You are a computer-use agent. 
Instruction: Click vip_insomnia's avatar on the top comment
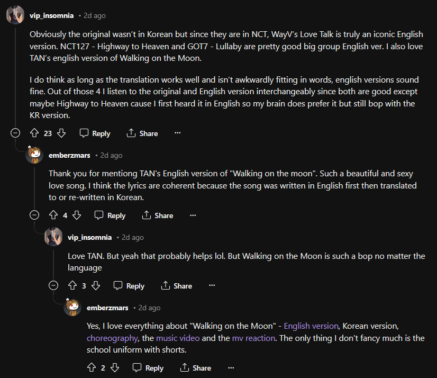click(14, 16)
